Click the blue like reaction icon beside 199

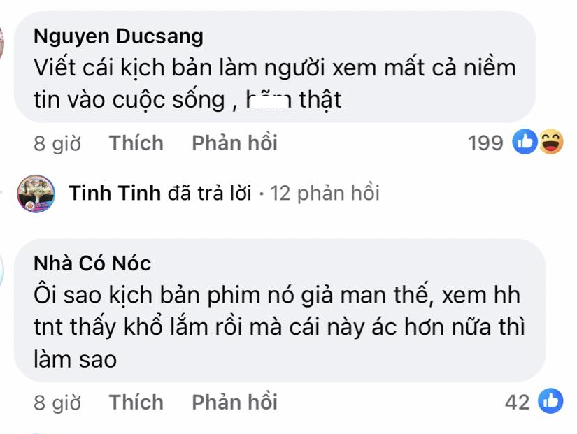pos(525,143)
